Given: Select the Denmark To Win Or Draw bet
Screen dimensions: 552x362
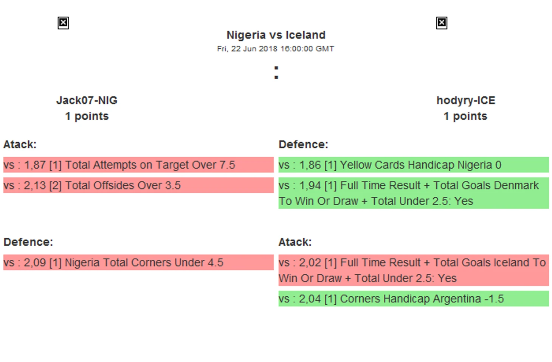Looking at the screenshot, I should point(414,193).
